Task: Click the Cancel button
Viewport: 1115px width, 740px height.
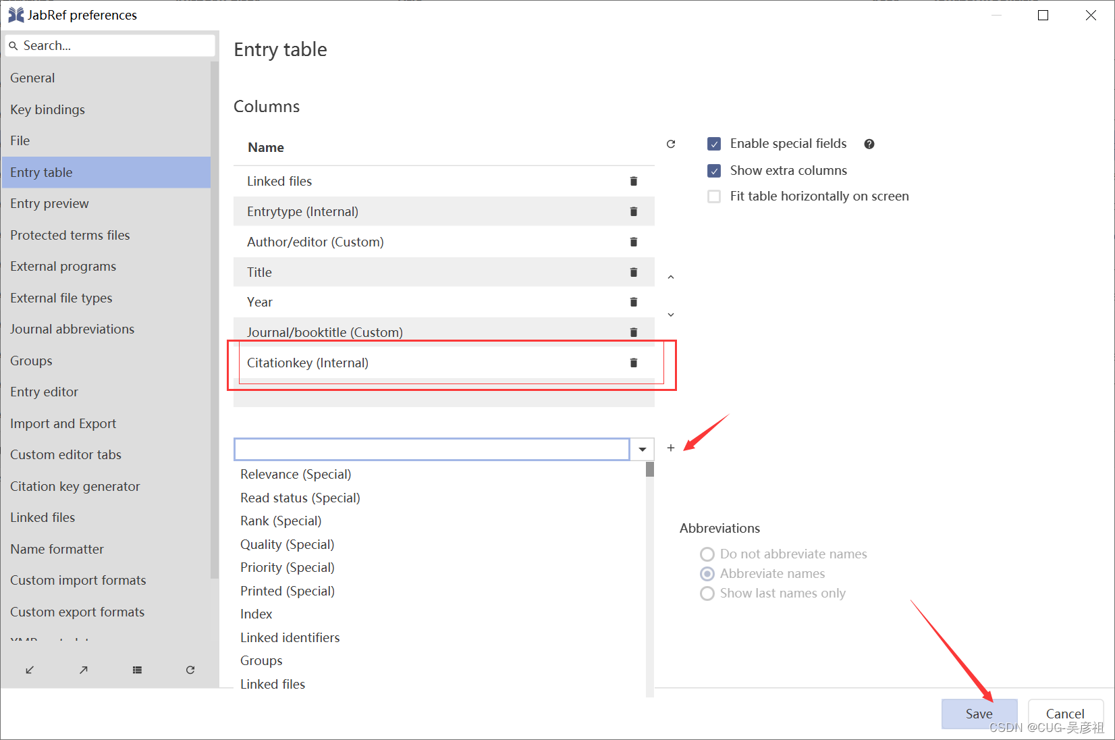Action: [x=1065, y=714]
